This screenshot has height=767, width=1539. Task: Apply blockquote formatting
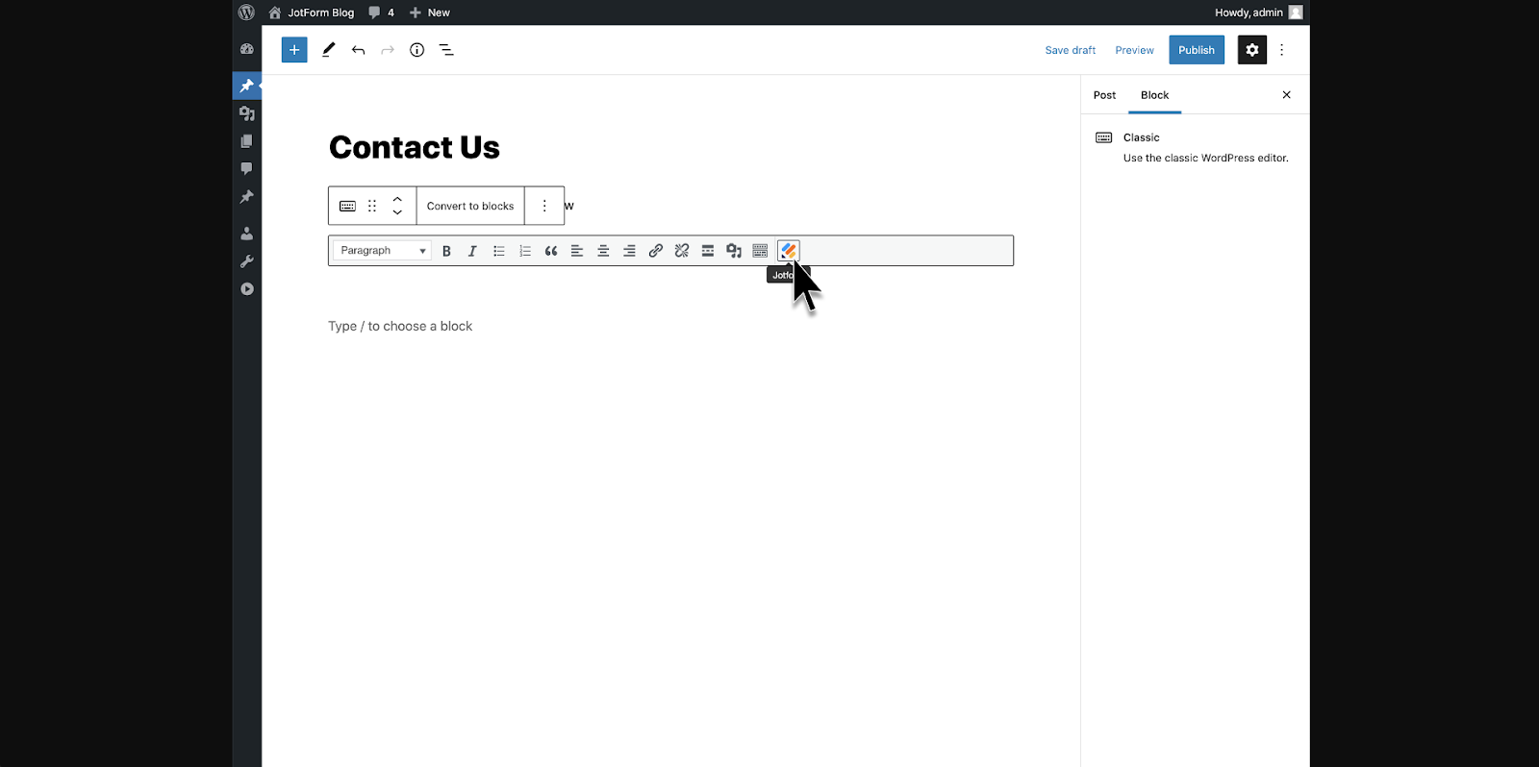551,251
